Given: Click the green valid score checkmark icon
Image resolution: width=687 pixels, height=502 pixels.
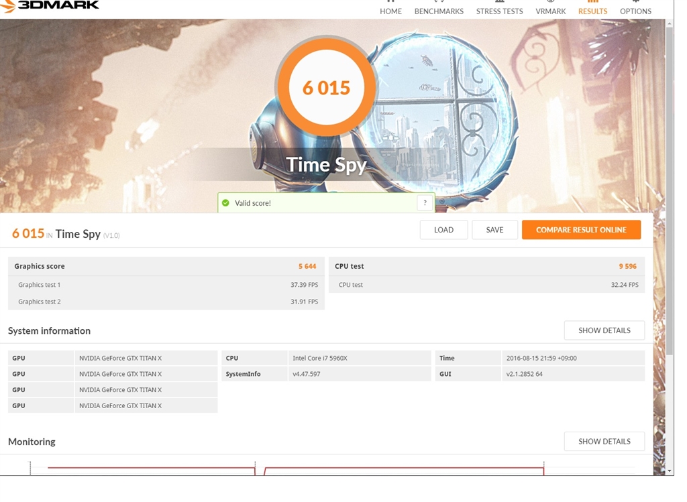Looking at the screenshot, I should 225,202.
